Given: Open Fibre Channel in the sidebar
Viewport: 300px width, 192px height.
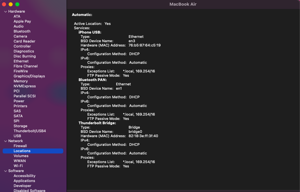Looking at the screenshot, I should tap(26, 66).
